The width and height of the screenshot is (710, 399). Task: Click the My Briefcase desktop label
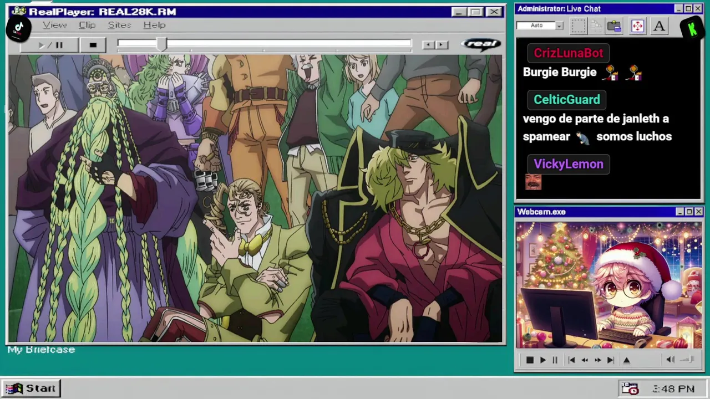click(41, 350)
